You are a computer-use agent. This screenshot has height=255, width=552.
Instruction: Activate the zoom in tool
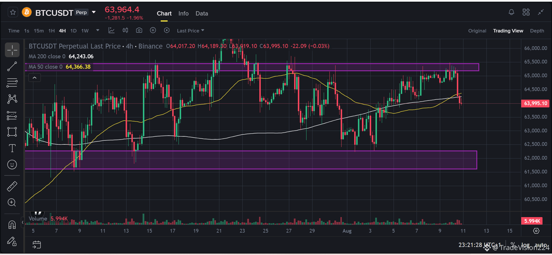click(x=12, y=203)
